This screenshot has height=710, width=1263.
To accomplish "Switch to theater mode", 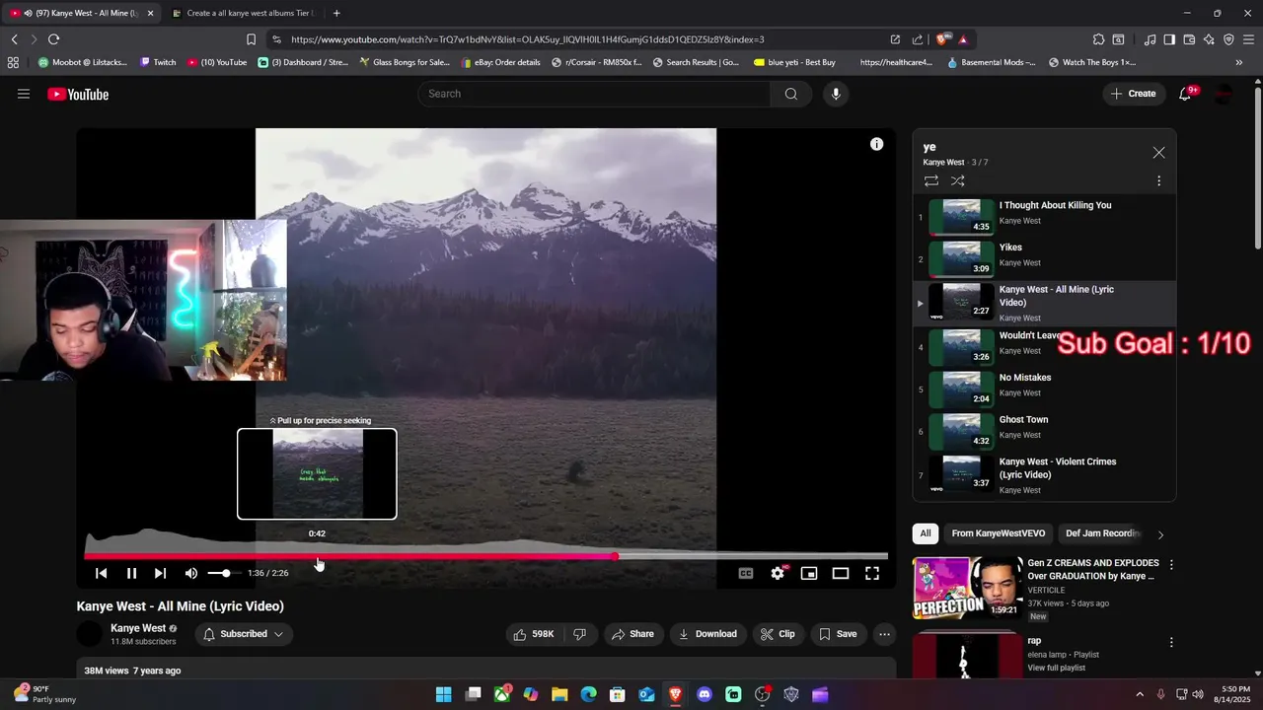I will point(841,573).
